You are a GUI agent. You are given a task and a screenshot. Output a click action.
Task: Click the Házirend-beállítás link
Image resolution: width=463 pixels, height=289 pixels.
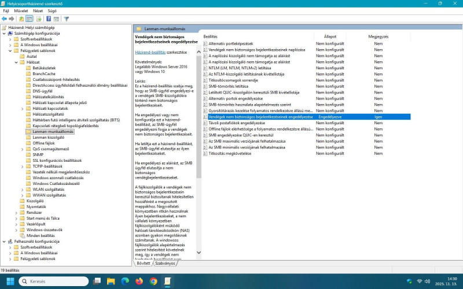click(150, 52)
